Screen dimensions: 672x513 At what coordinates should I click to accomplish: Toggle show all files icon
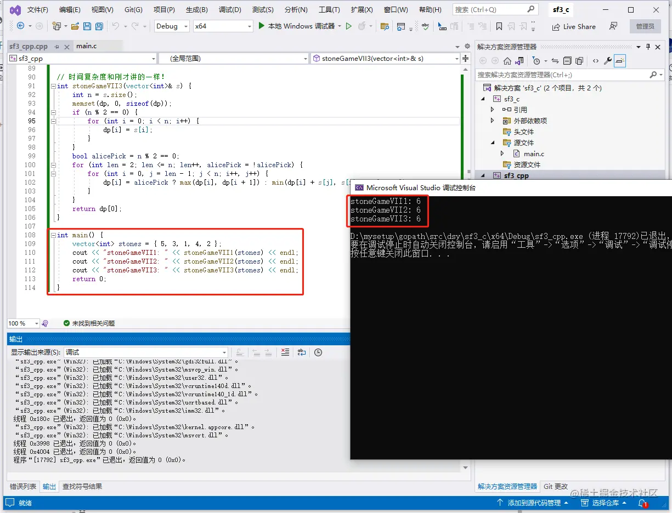point(579,61)
